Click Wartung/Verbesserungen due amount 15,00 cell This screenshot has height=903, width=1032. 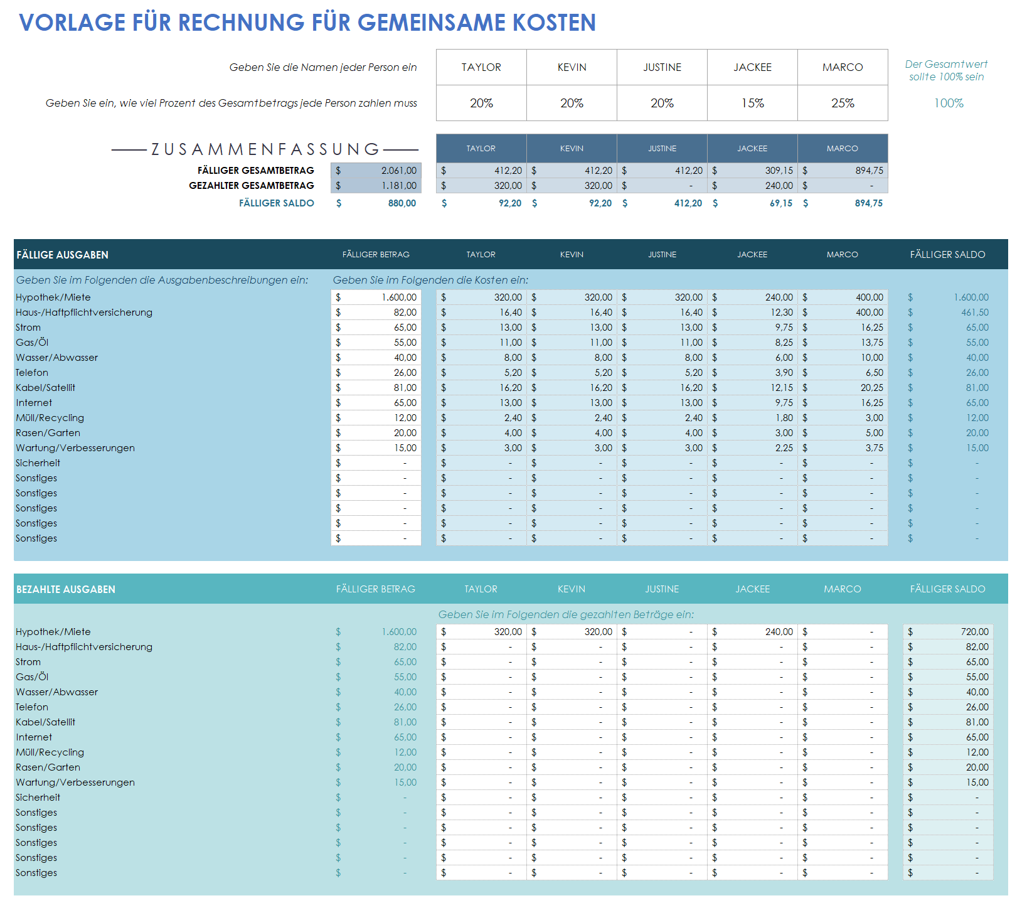click(x=376, y=448)
